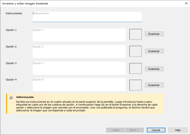Click the Información panel icon

click(11, 97)
